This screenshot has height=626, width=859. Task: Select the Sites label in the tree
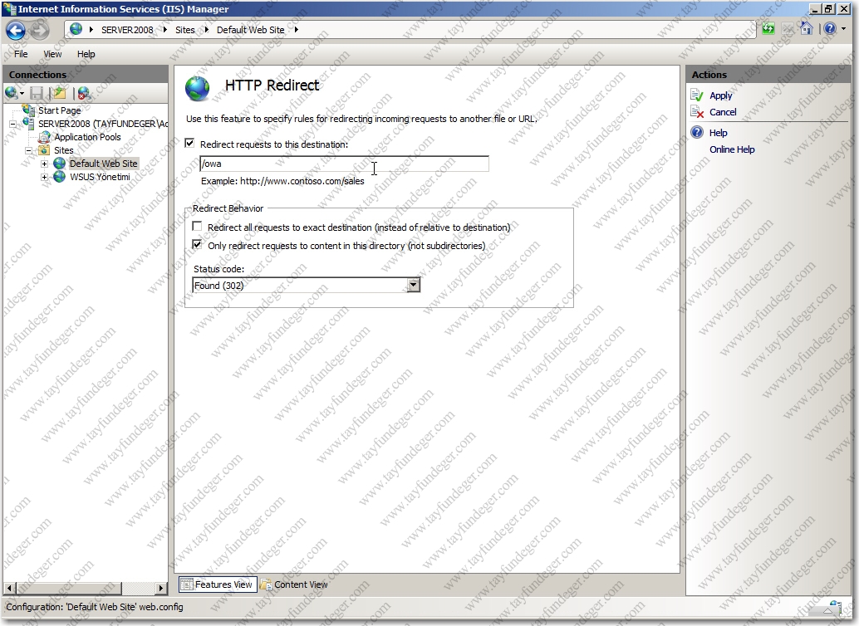point(63,150)
